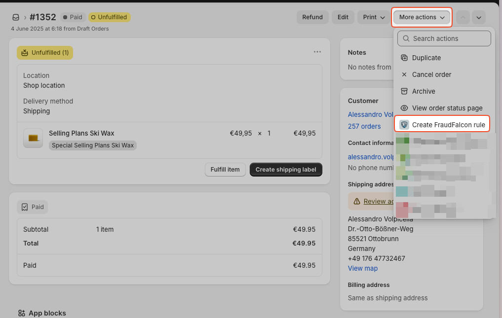502x318 pixels.
Task: Click the phone number +49 176 47732467
Action: (377, 258)
